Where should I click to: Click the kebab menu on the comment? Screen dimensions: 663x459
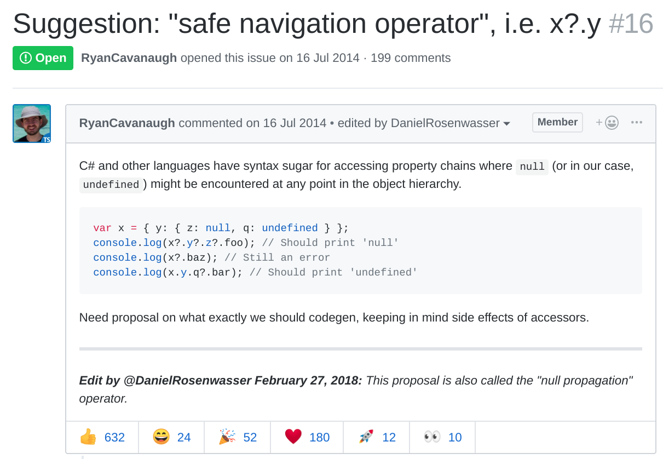click(x=636, y=123)
